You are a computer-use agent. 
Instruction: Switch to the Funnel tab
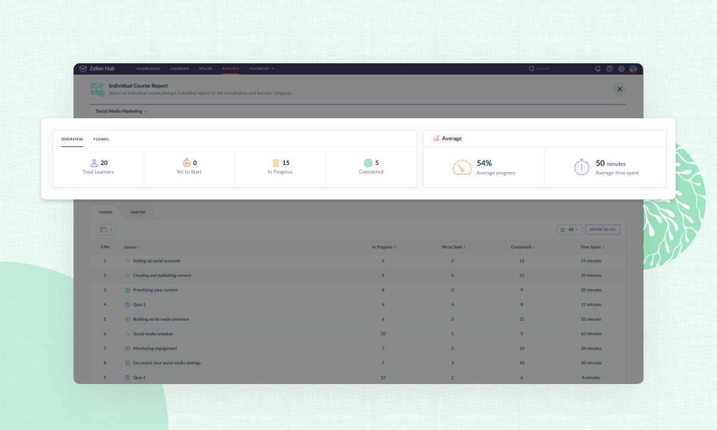pyautogui.click(x=101, y=139)
